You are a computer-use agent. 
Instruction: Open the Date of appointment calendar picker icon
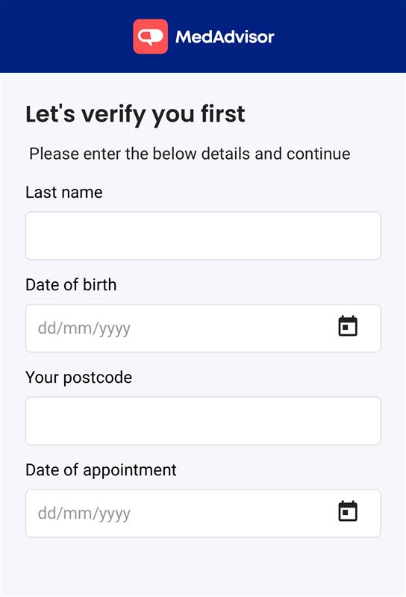point(348,511)
